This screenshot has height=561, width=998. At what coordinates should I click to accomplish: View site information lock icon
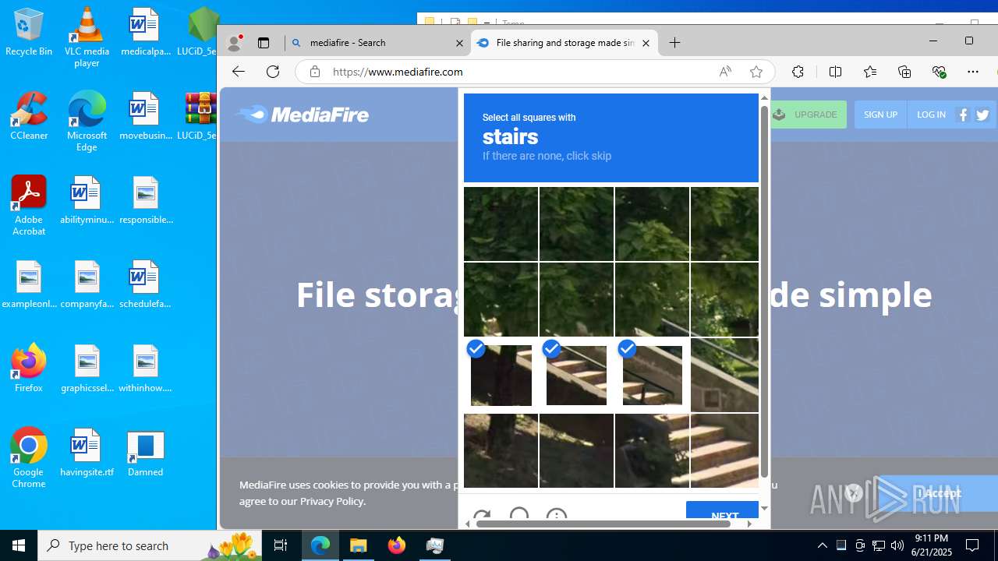coord(315,72)
